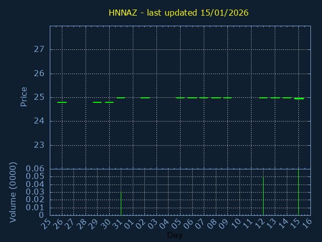This screenshot has height=242, width=322.
Task: Click the 0.06 tick on the volume axis
Action: [x=35, y=169]
